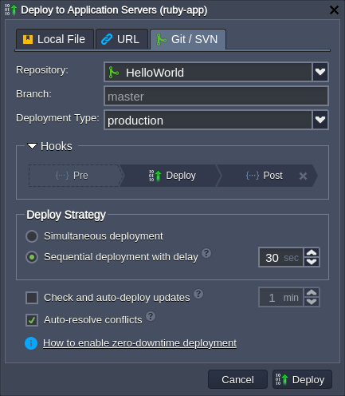Collapse the Hooks section triangle
Image resolution: width=345 pixels, height=396 pixels.
(x=32, y=146)
